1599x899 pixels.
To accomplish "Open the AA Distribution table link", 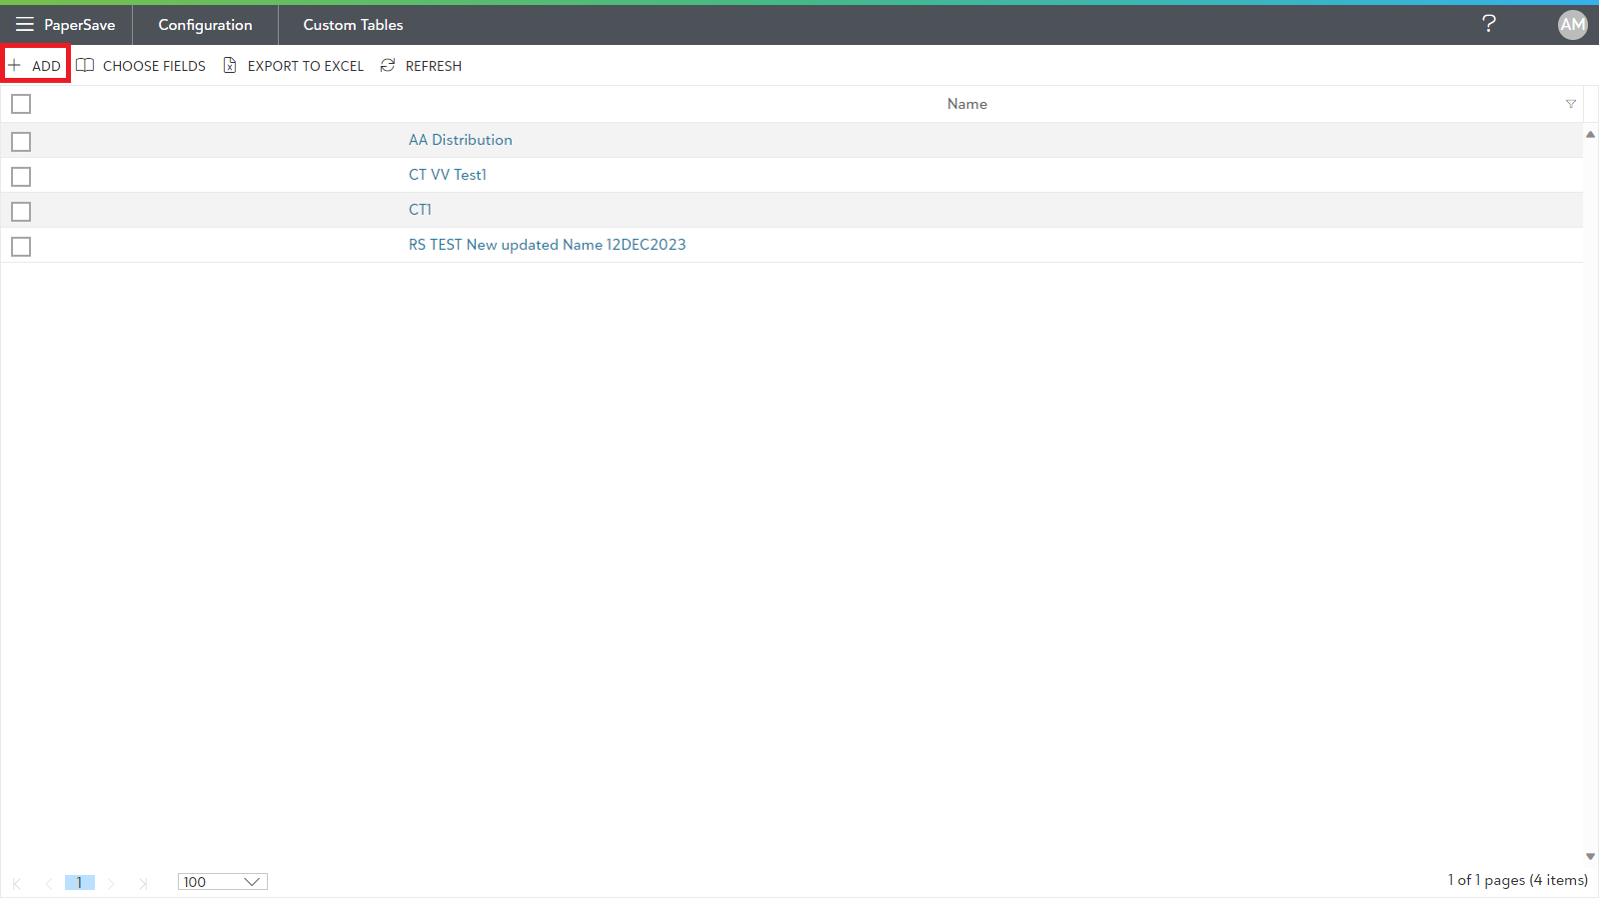I will tap(461, 140).
